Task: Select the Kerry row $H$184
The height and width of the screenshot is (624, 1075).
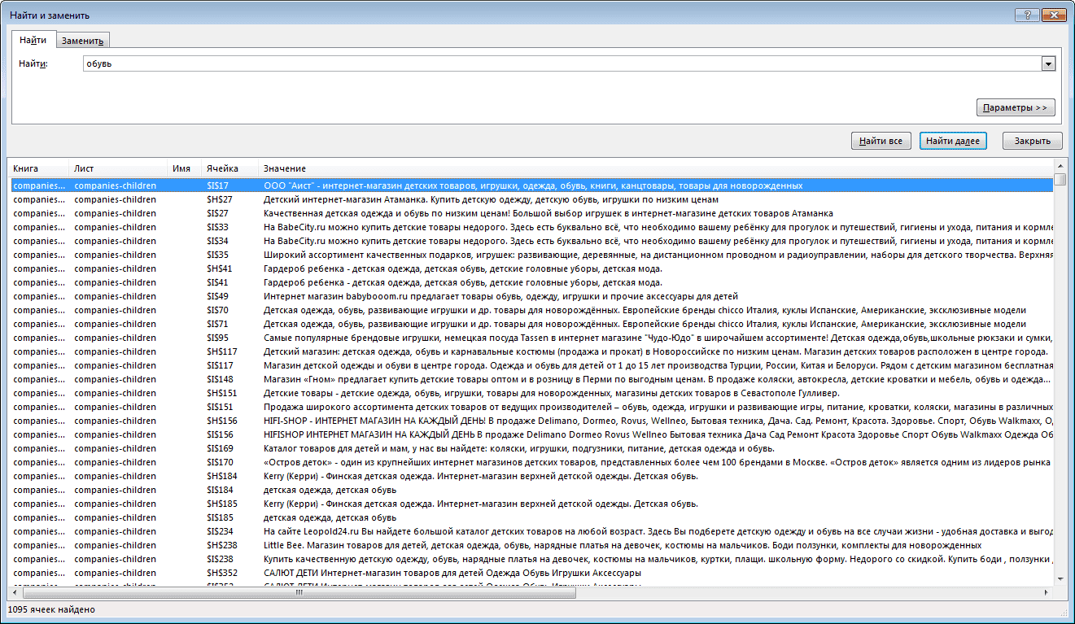Action: pyautogui.click(x=531, y=476)
